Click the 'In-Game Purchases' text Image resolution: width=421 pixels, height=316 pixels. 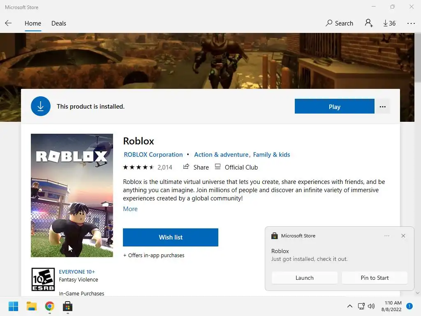click(x=81, y=293)
